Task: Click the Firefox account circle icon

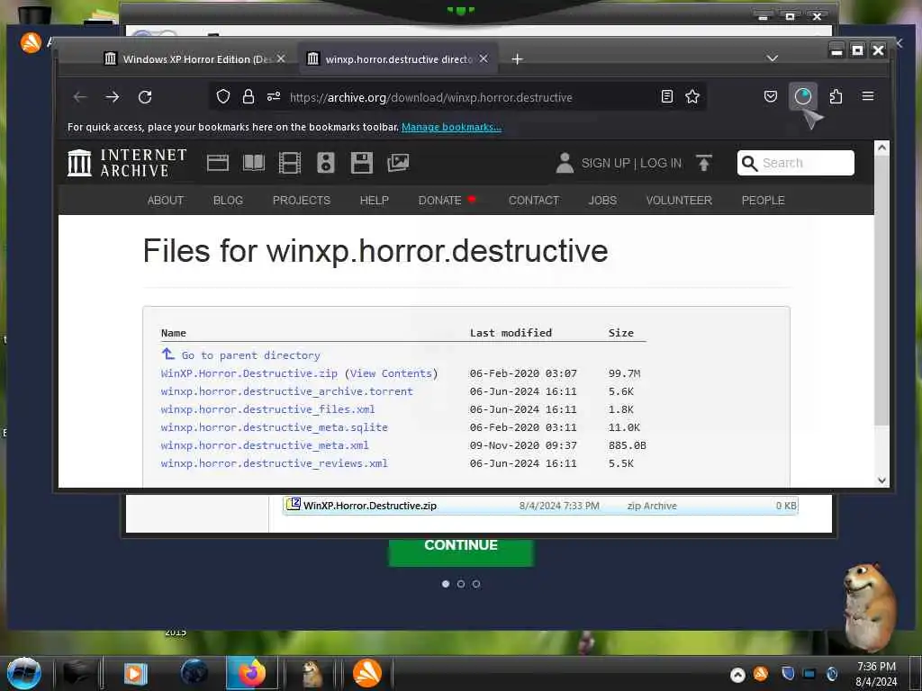Action: coord(802,96)
